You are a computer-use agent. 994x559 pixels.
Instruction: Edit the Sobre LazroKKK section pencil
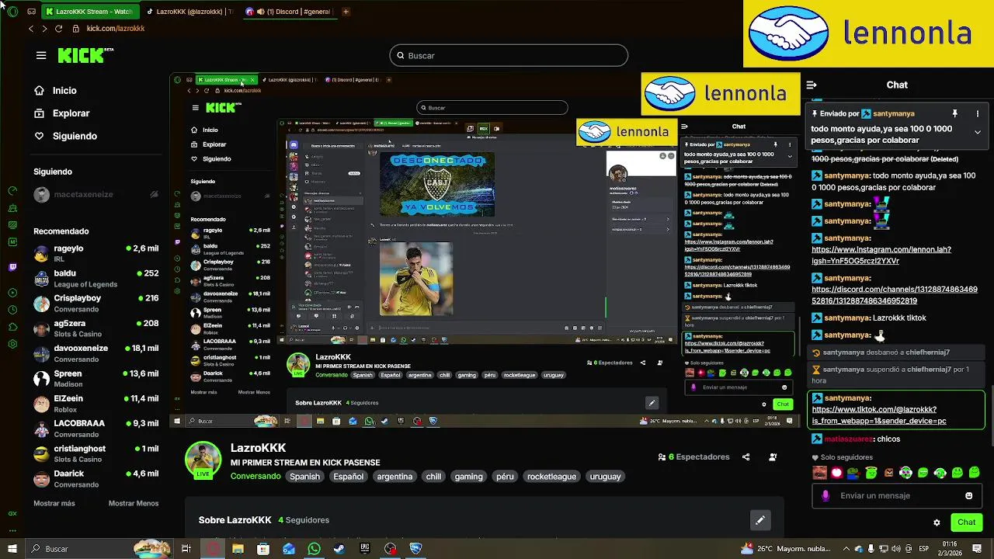[760, 520]
